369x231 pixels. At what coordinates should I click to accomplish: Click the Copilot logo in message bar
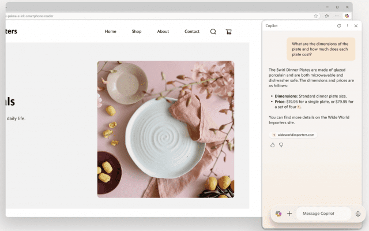pyautogui.click(x=278, y=214)
